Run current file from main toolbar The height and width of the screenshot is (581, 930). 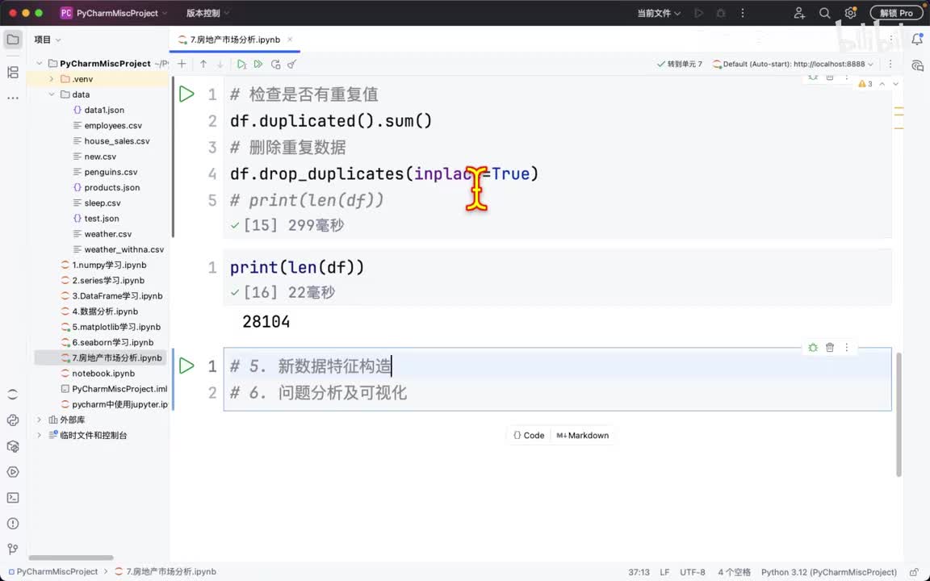click(x=698, y=13)
